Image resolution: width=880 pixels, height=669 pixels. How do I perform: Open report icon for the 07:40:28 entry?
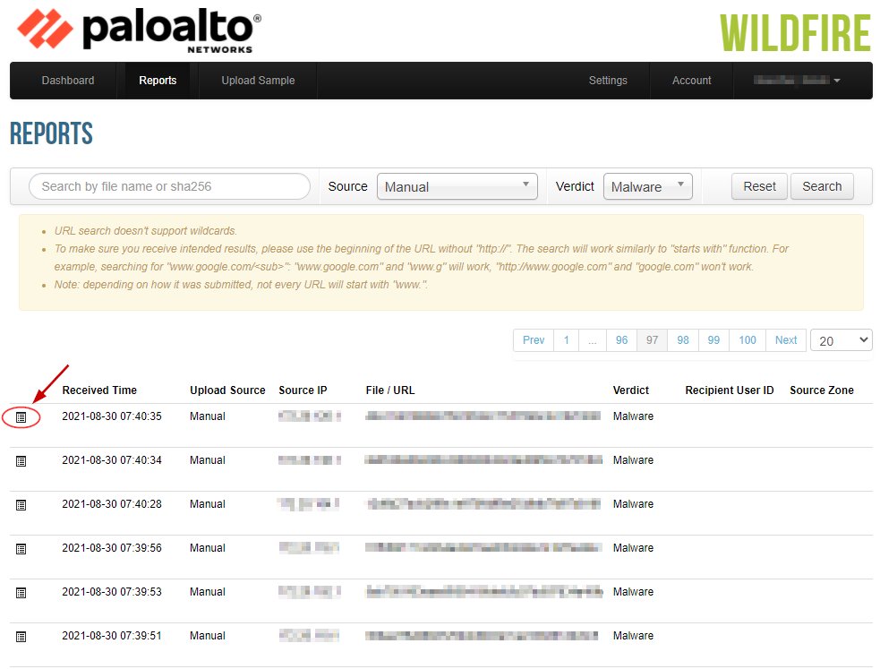pos(21,504)
